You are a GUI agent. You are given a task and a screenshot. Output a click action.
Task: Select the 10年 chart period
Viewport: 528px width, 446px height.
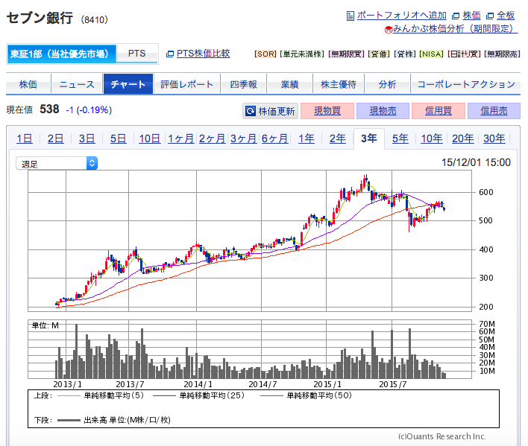tap(432, 138)
